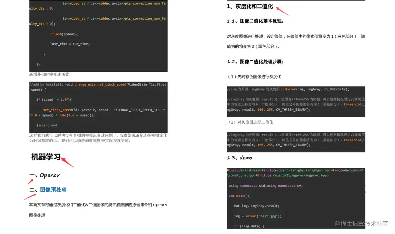The height and width of the screenshot is (234, 395).
Task: Click the code fragment ulty_pts : 0);
Action: pos(42,24)
